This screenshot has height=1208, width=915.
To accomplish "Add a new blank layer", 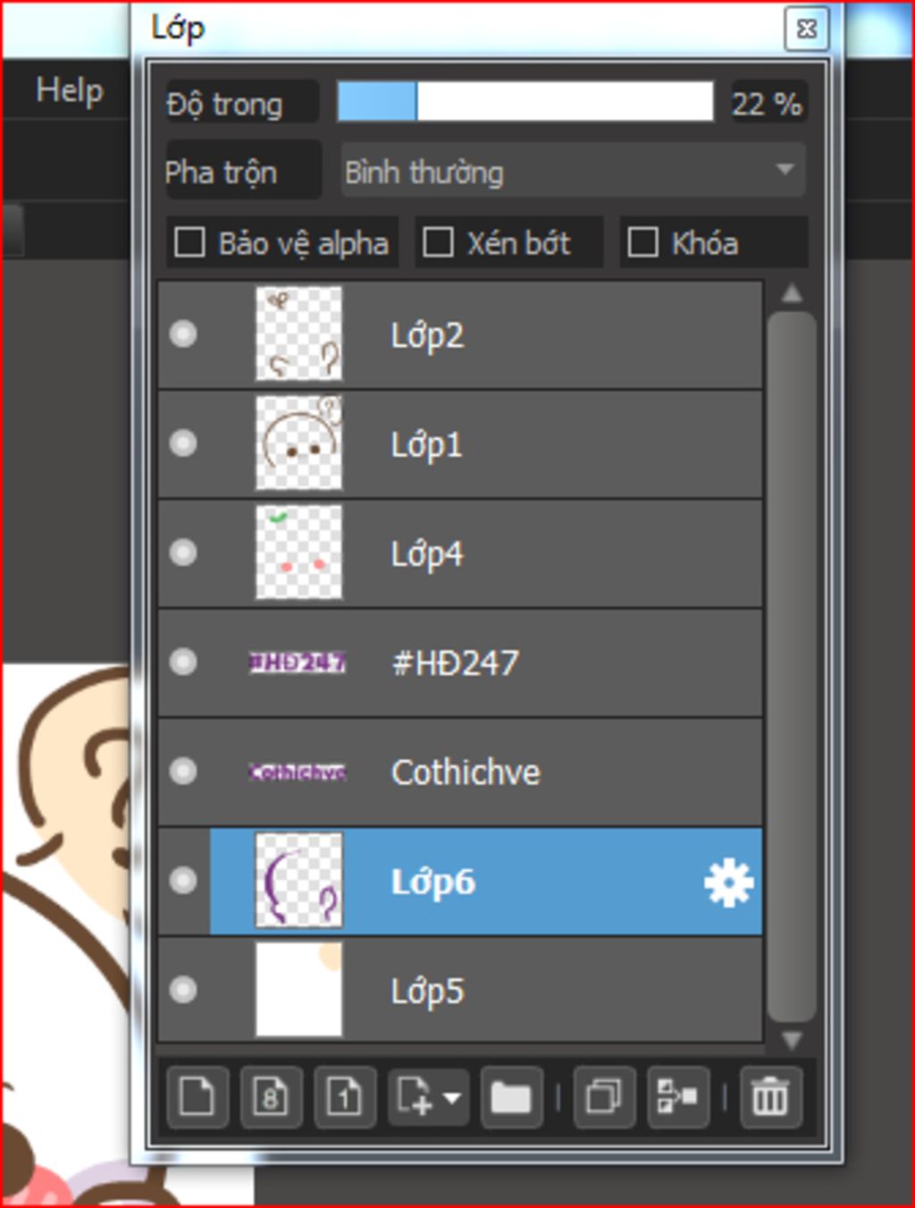I will pyautogui.click(x=197, y=1096).
